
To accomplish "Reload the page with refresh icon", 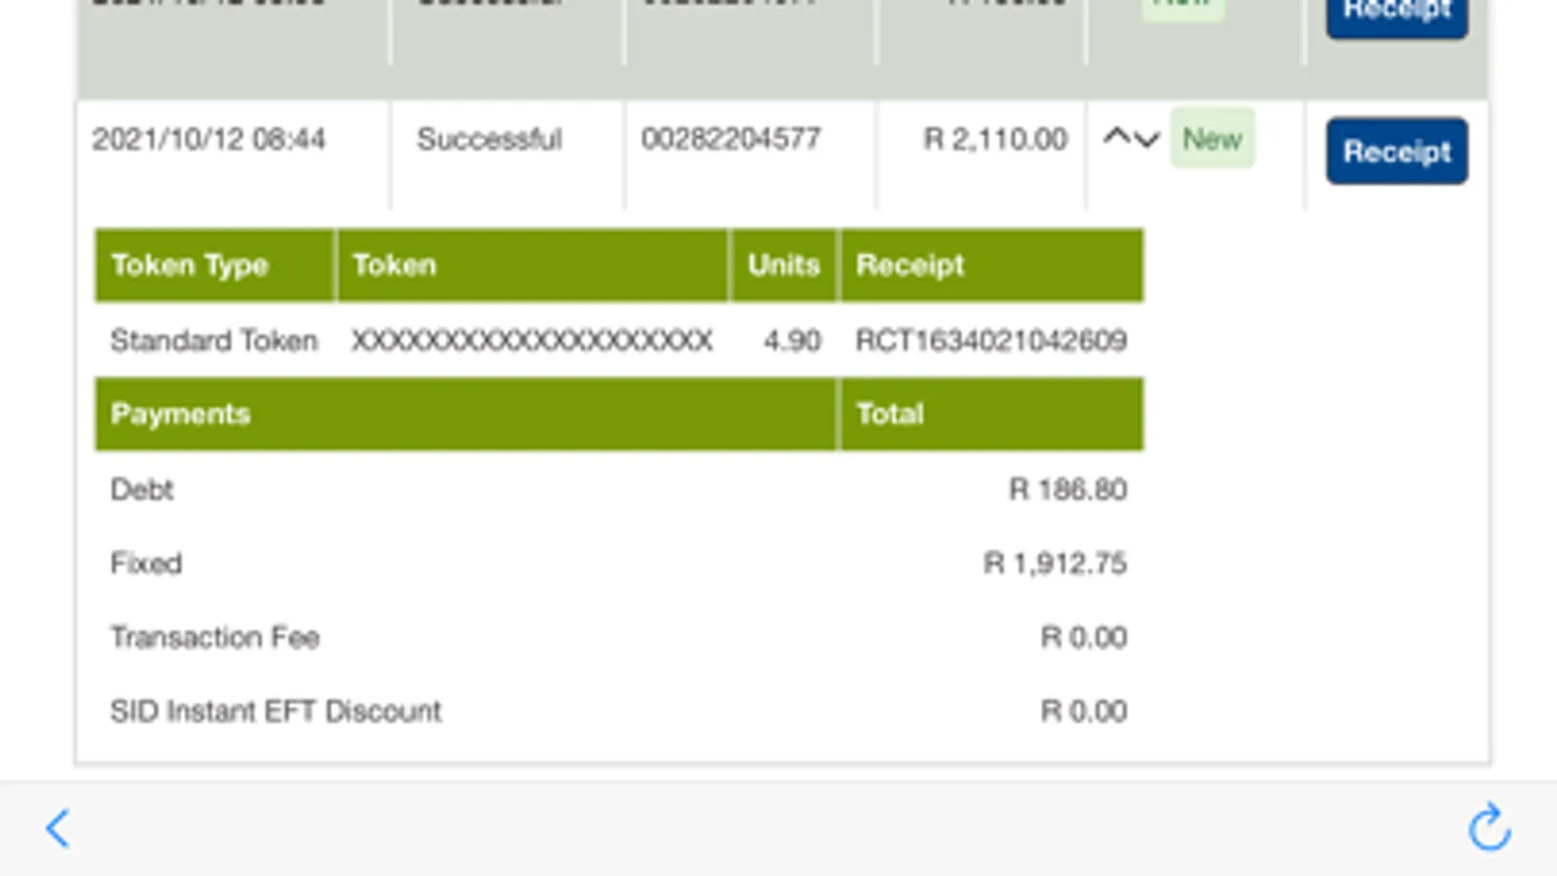I will 1489,827.
